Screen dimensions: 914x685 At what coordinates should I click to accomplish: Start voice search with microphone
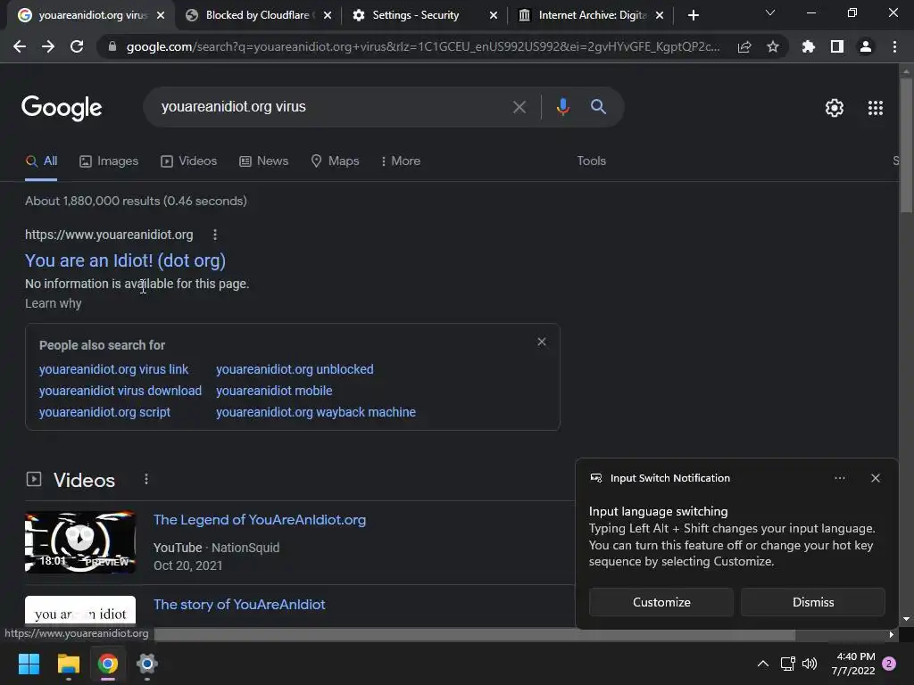point(562,107)
